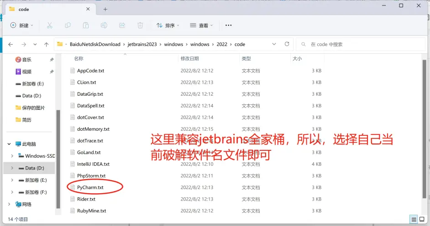Click the Copy icon in toolbar
Image resolution: width=430 pixels, height=226 pixels.
pyautogui.click(x=68, y=26)
